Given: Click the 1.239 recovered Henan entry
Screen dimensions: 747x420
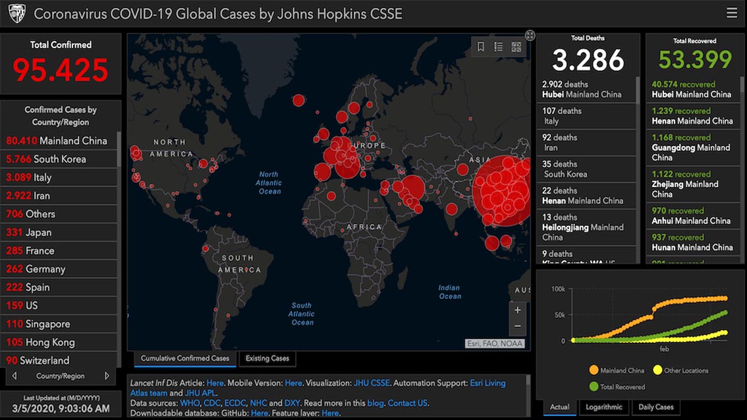Looking at the screenshot, I should point(693,116).
